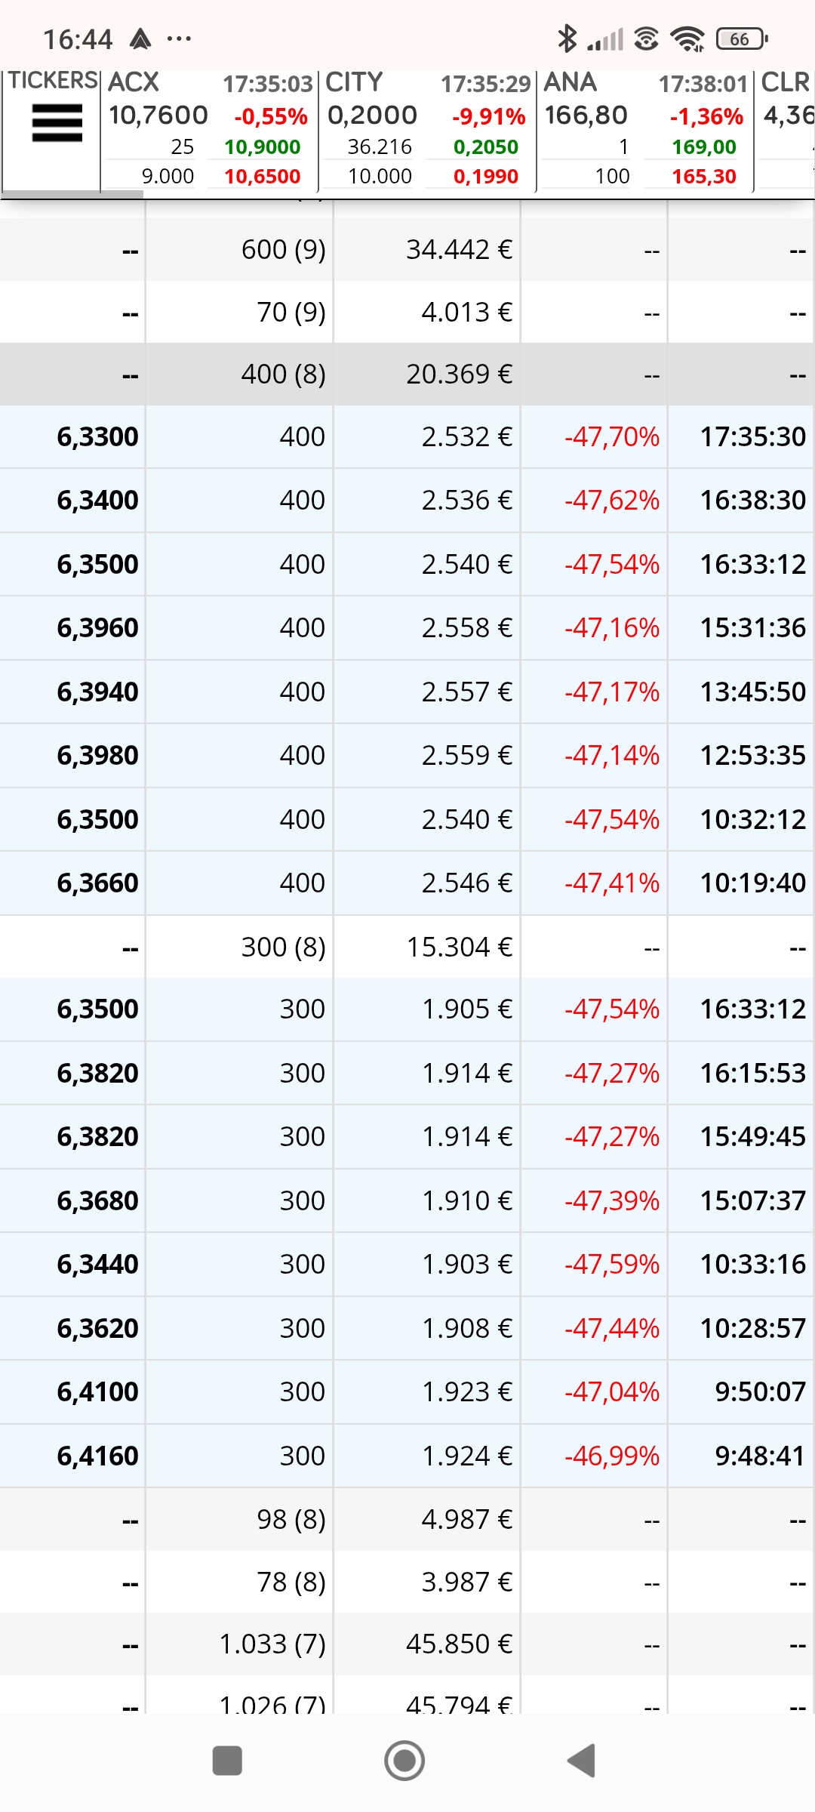Tap the three-dot notification overflow icon
The height and width of the screenshot is (1812, 815).
click(x=179, y=39)
